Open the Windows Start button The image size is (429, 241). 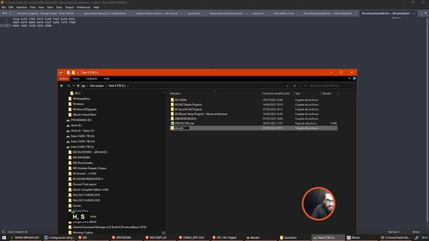pos(4,238)
